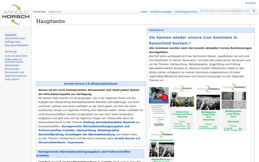This screenshot has height=162, width=259.
Task: Open the Härteprüfung link in the text
Action: 86,130
